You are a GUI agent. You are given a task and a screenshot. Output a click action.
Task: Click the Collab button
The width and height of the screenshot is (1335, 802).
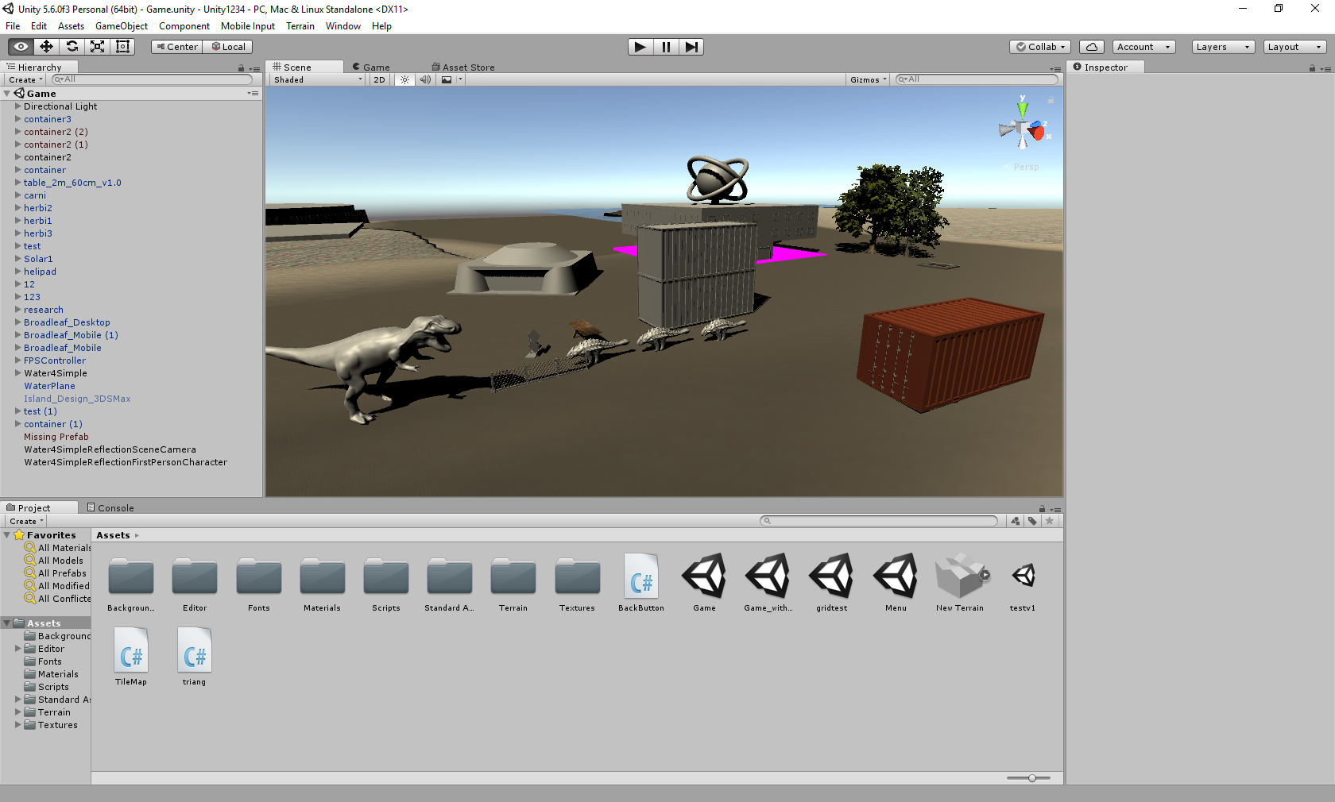pos(1040,47)
